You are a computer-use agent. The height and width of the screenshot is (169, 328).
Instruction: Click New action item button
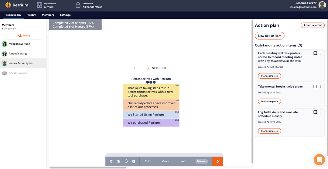(x=270, y=36)
